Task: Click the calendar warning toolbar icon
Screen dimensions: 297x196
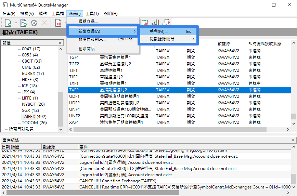Action: pyautogui.click(x=145, y=22)
